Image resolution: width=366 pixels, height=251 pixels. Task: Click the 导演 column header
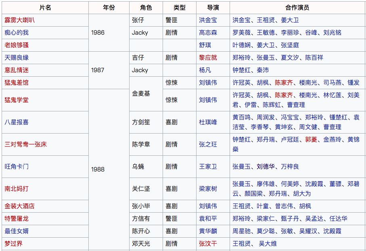pos(213,8)
